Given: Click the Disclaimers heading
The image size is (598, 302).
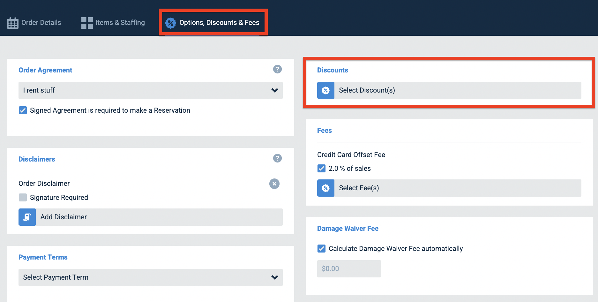Looking at the screenshot, I should (x=37, y=159).
